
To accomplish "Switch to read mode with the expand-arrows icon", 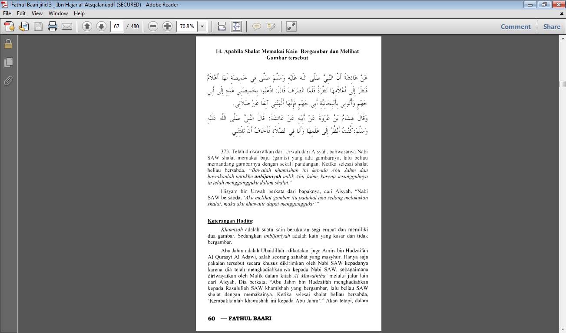I will click(x=291, y=26).
